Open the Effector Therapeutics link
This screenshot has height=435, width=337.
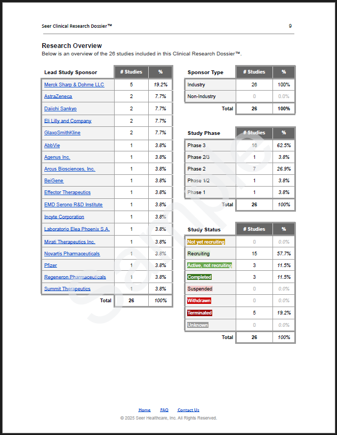(68, 192)
